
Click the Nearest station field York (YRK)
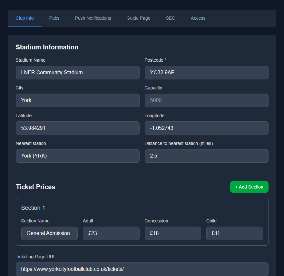77,156
